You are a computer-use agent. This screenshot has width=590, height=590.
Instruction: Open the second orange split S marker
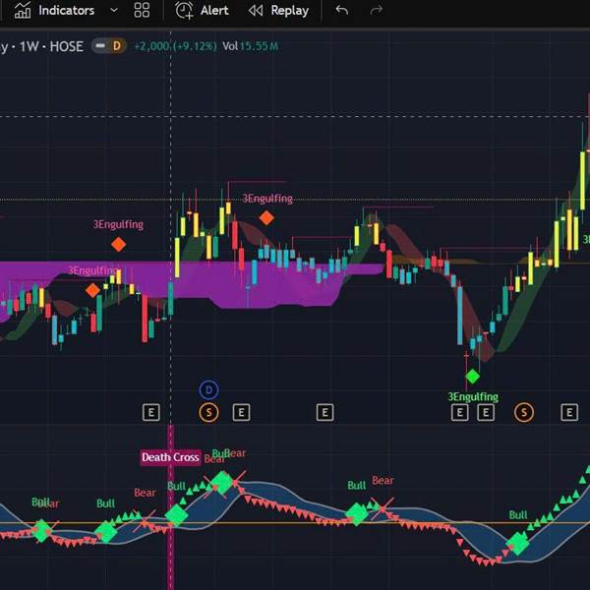(x=524, y=413)
